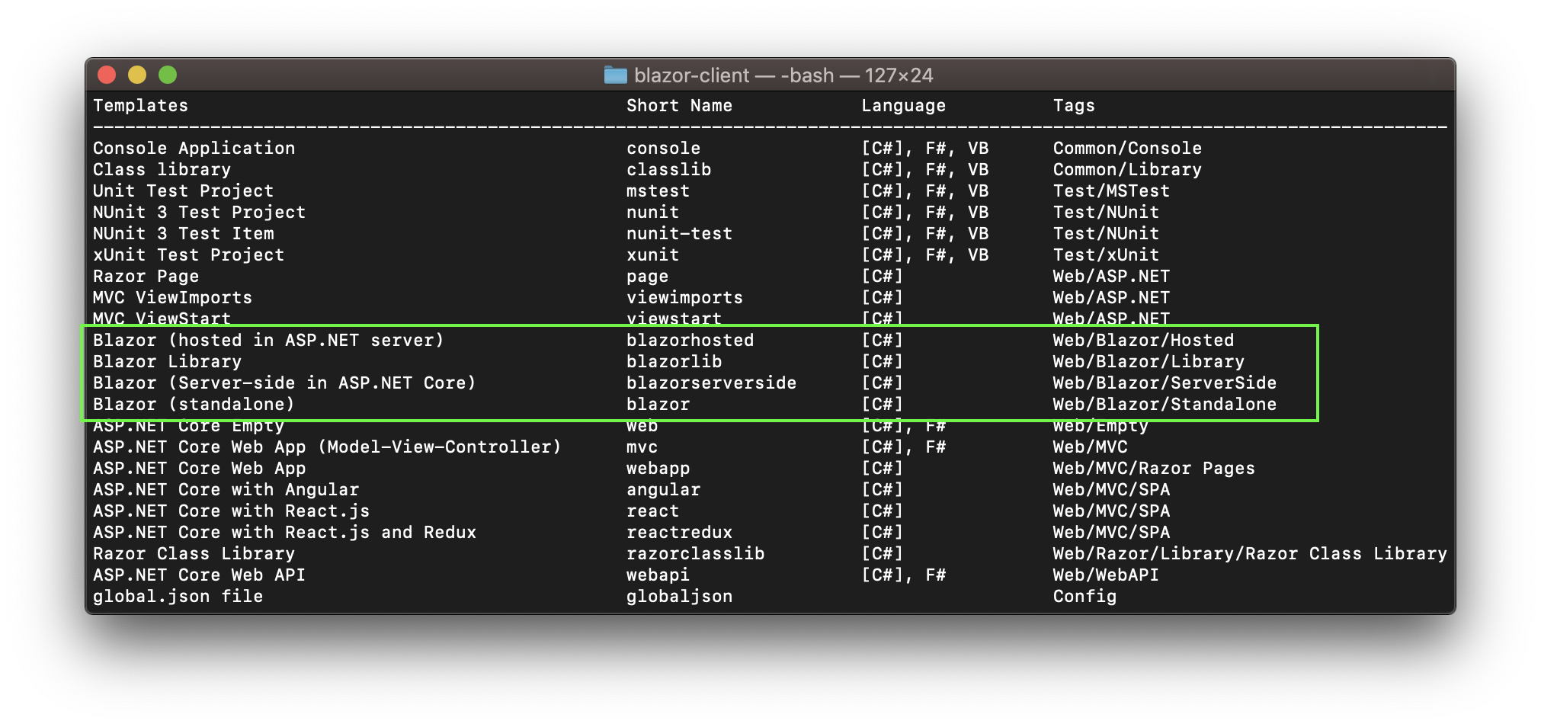The image size is (1541, 727).
Task: Click the red close window button
Action: point(107,75)
